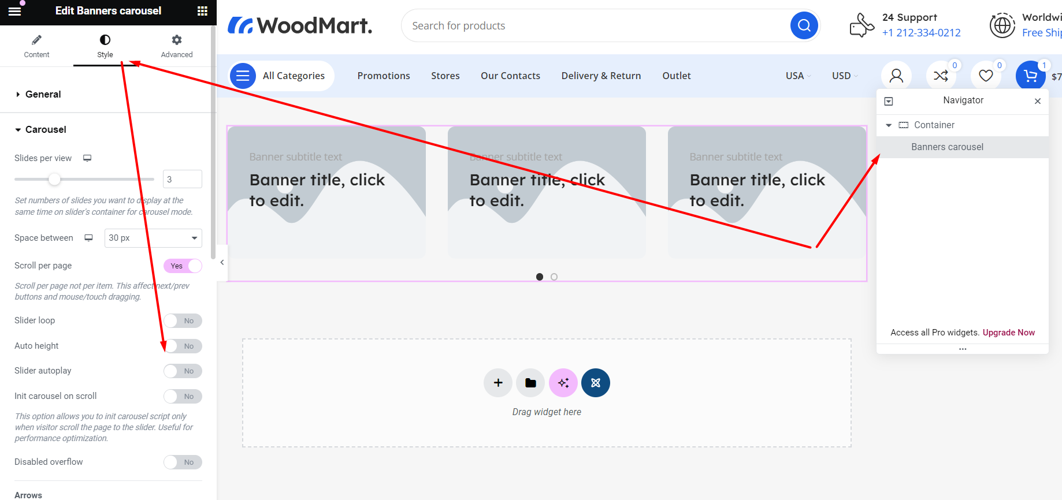Click the Arrows section heading
The image size is (1062, 500).
(x=28, y=495)
